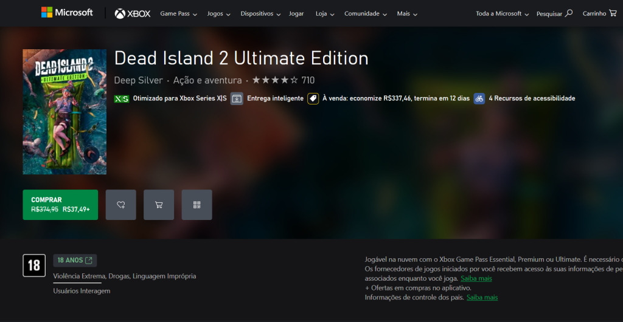623x322 pixels.
Task: Open the Dispositivos dropdown
Action: [x=260, y=13]
